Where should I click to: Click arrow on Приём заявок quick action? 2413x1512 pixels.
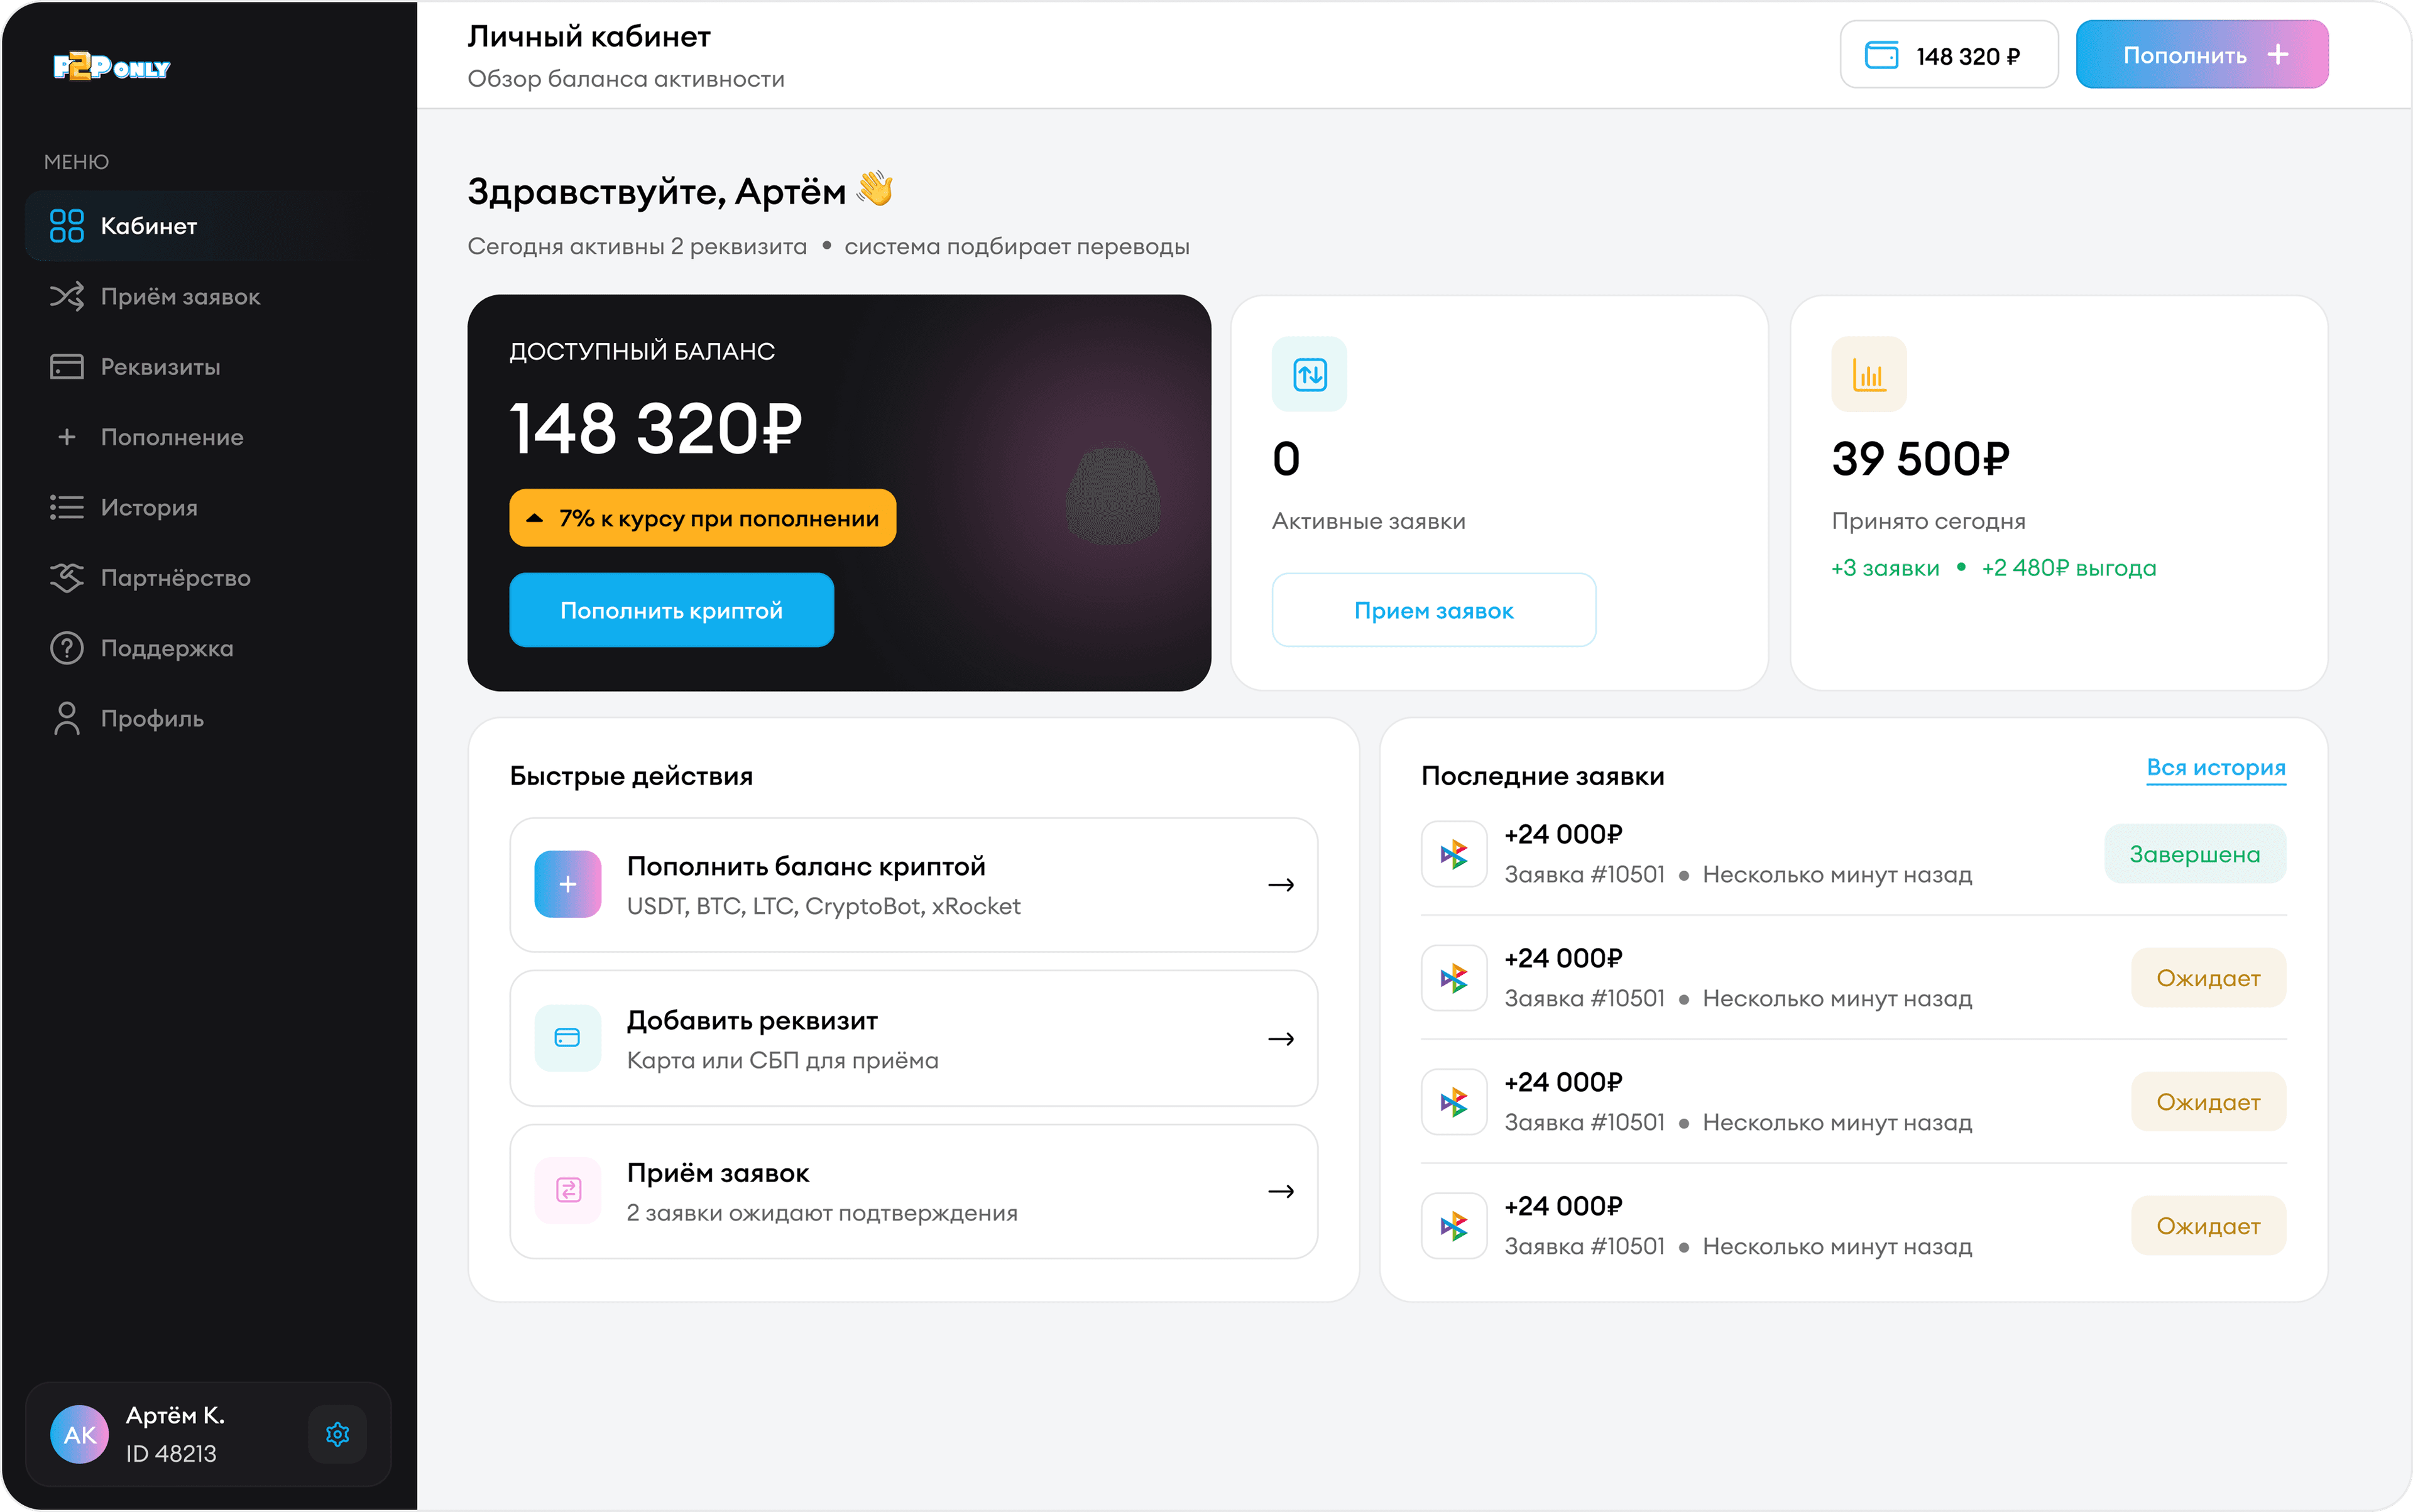click(1281, 1191)
